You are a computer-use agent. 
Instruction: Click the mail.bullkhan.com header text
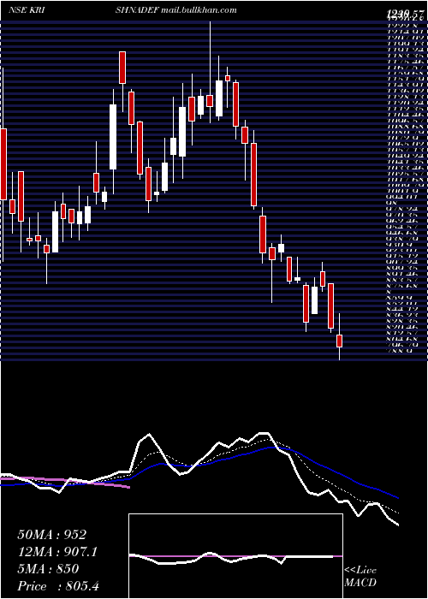pos(199,10)
